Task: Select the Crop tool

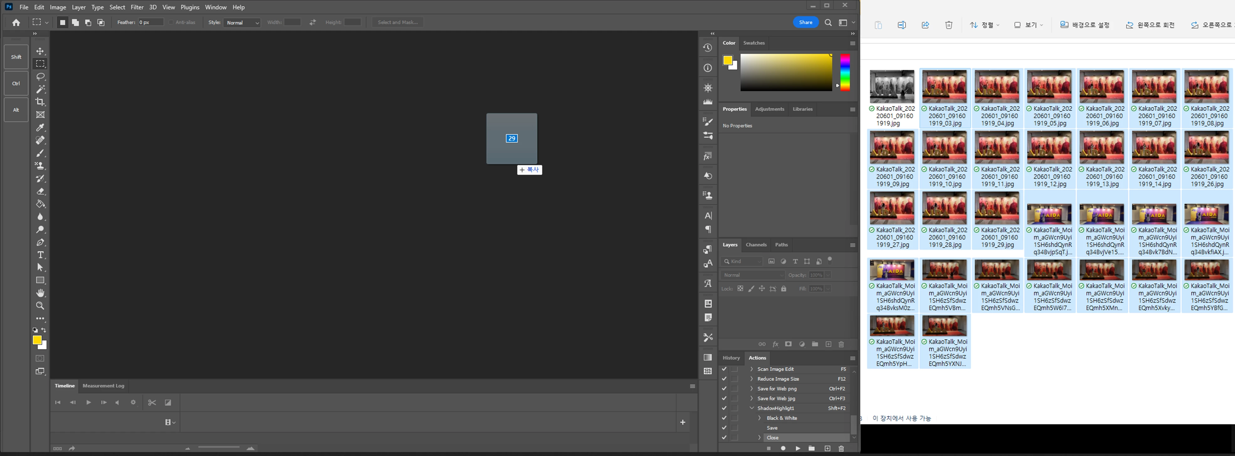Action: pyautogui.click(x=40, y=102)
